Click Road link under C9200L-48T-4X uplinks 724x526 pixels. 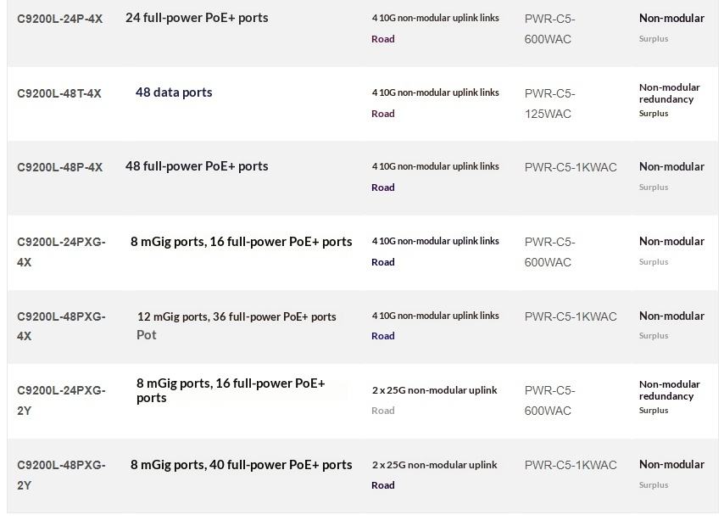[383, 114]
